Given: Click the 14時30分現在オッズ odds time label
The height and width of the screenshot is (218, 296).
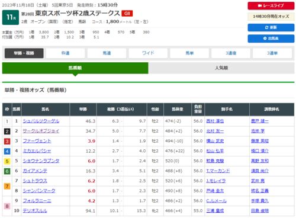Looking at the screenshot, I should (271, 17).
